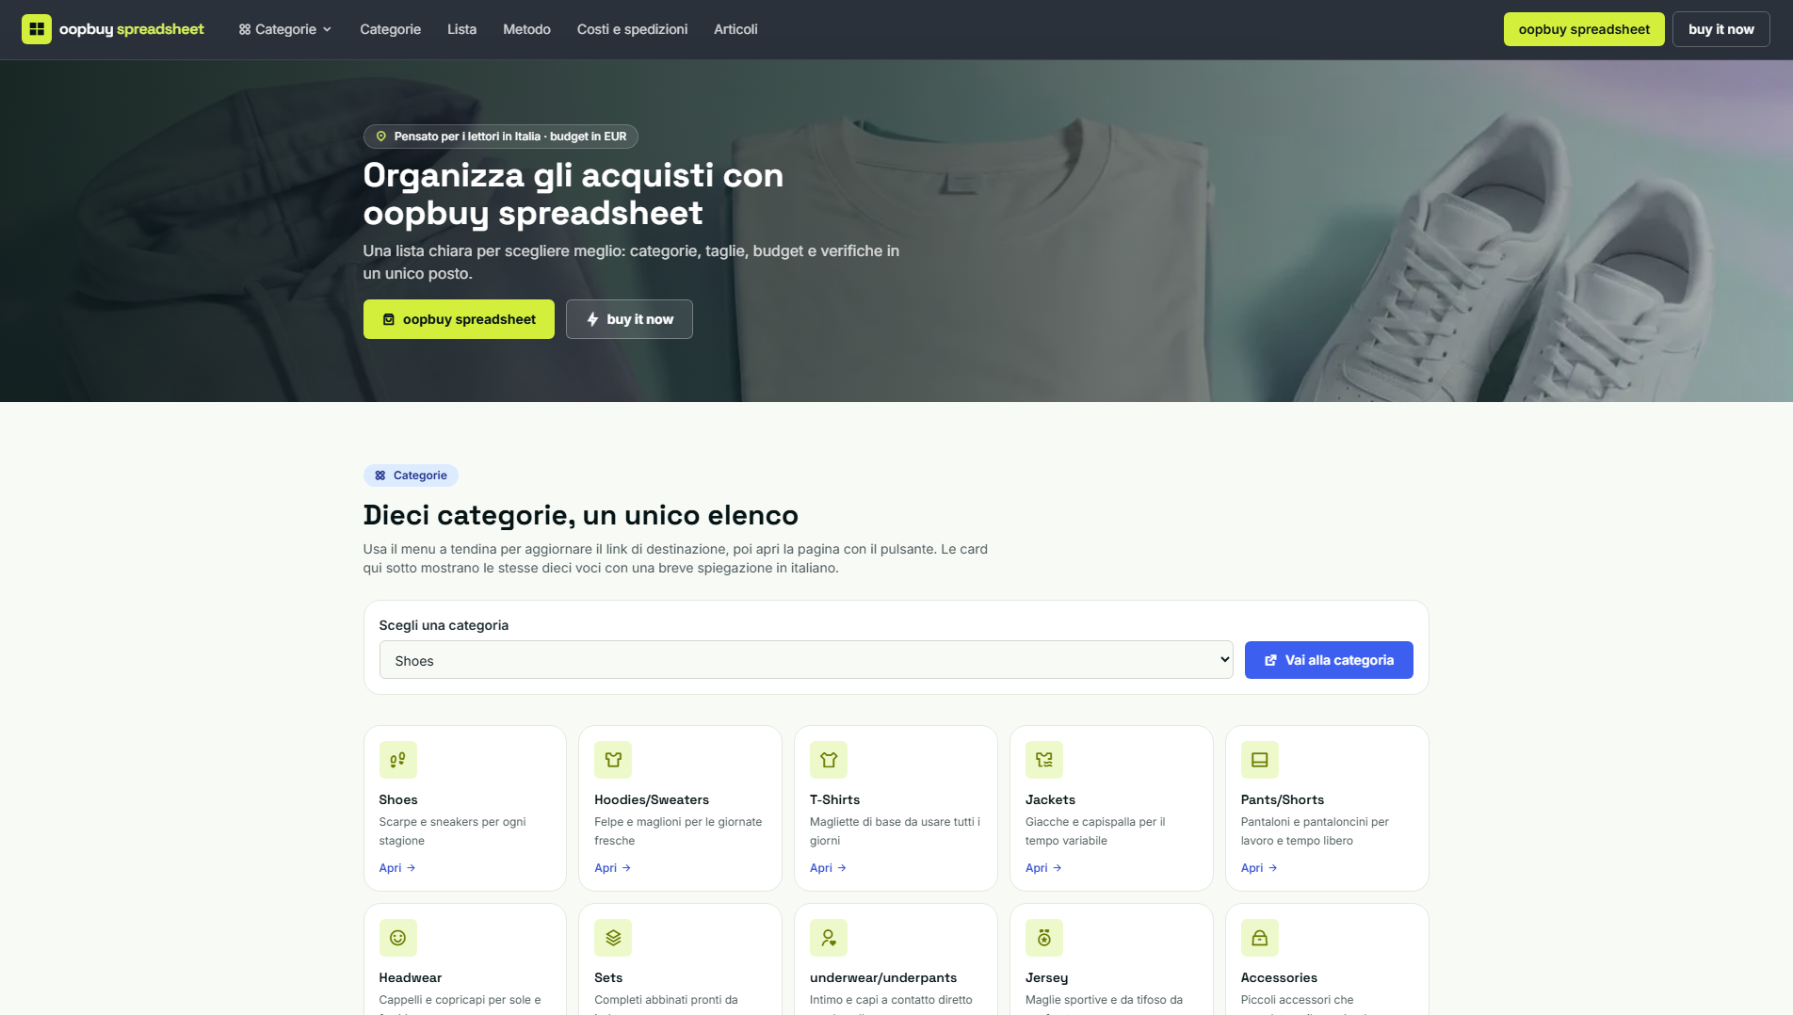The image size is (1793, 1015).
Task: Click the Shoes card footprints icon
Action: coord(397,760)
